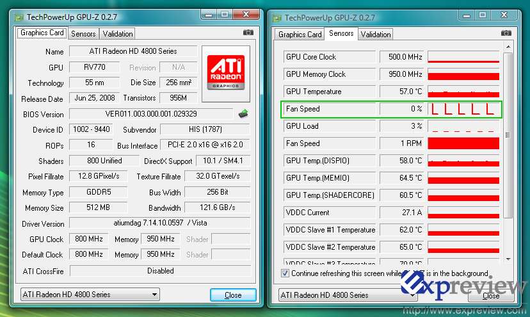Click the Fan Speed percent graph
This screenshot has width=530, height=317.
(463, 109)
